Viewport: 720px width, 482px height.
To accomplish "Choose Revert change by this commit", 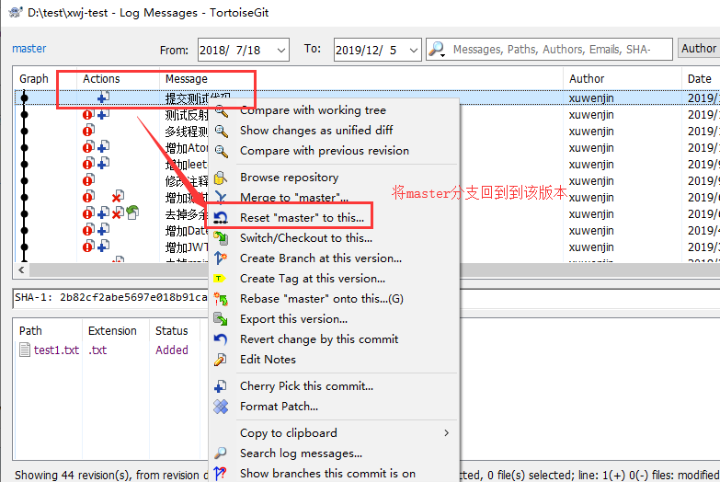I will pos(319,339).
